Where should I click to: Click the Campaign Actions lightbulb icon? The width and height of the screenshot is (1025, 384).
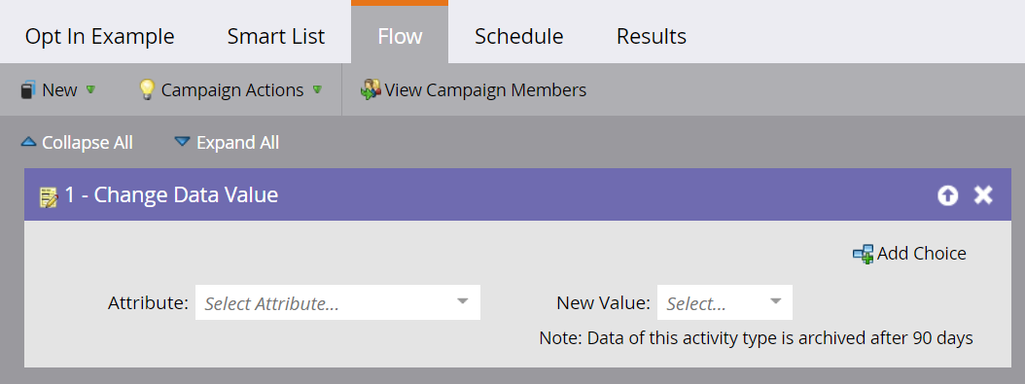[148, 90]
